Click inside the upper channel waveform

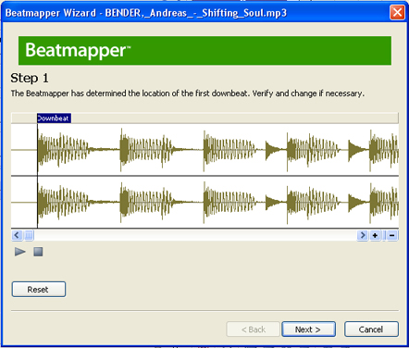(x=204, y=150)
